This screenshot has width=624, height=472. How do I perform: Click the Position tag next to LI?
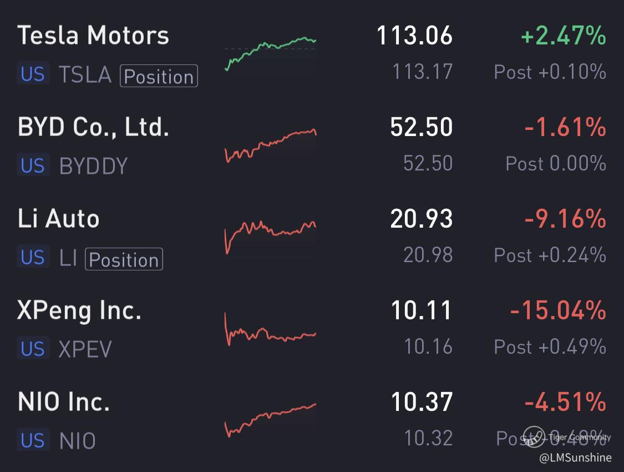pyautogui.click(x=124, y=259)
